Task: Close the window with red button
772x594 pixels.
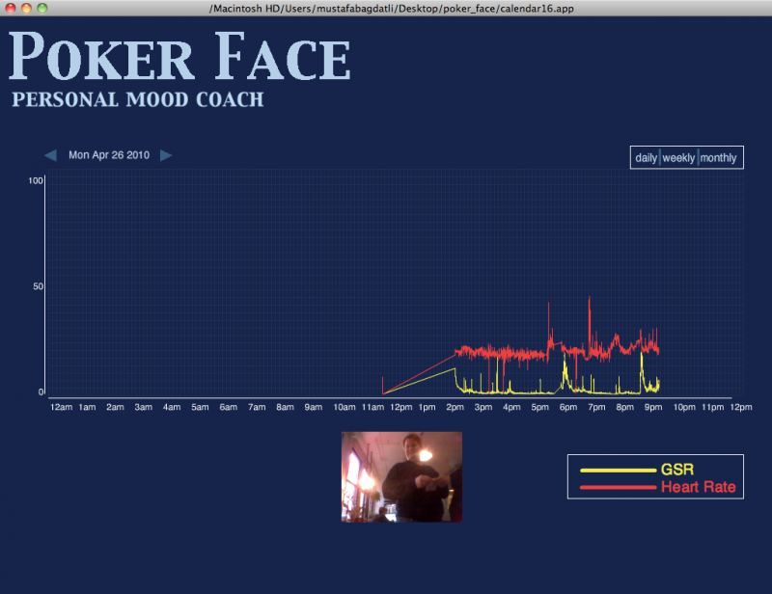Action: (x=10, y=8)
